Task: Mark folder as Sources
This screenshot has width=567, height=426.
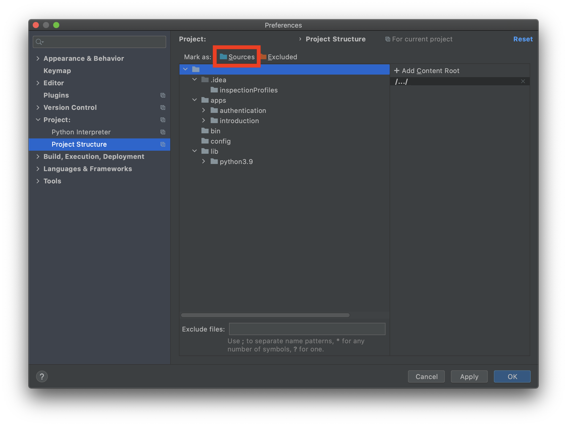Action: (x=237, y=57)
